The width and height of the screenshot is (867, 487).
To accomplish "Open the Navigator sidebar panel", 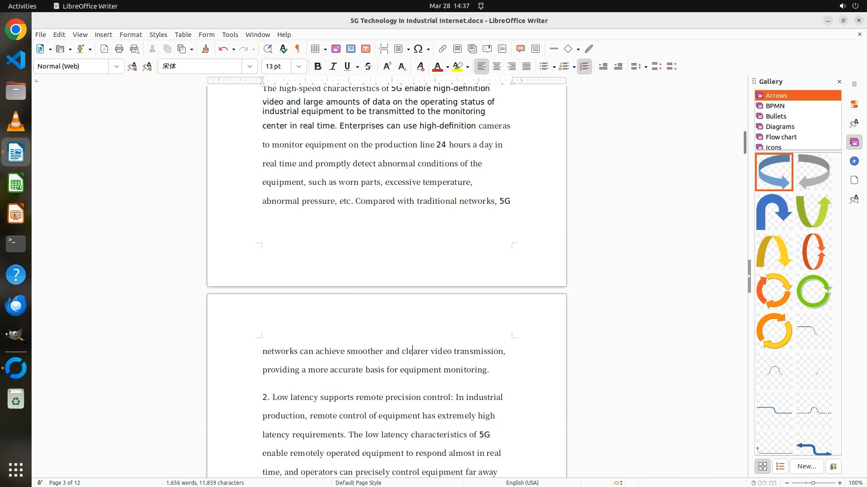I will point(854,161).
